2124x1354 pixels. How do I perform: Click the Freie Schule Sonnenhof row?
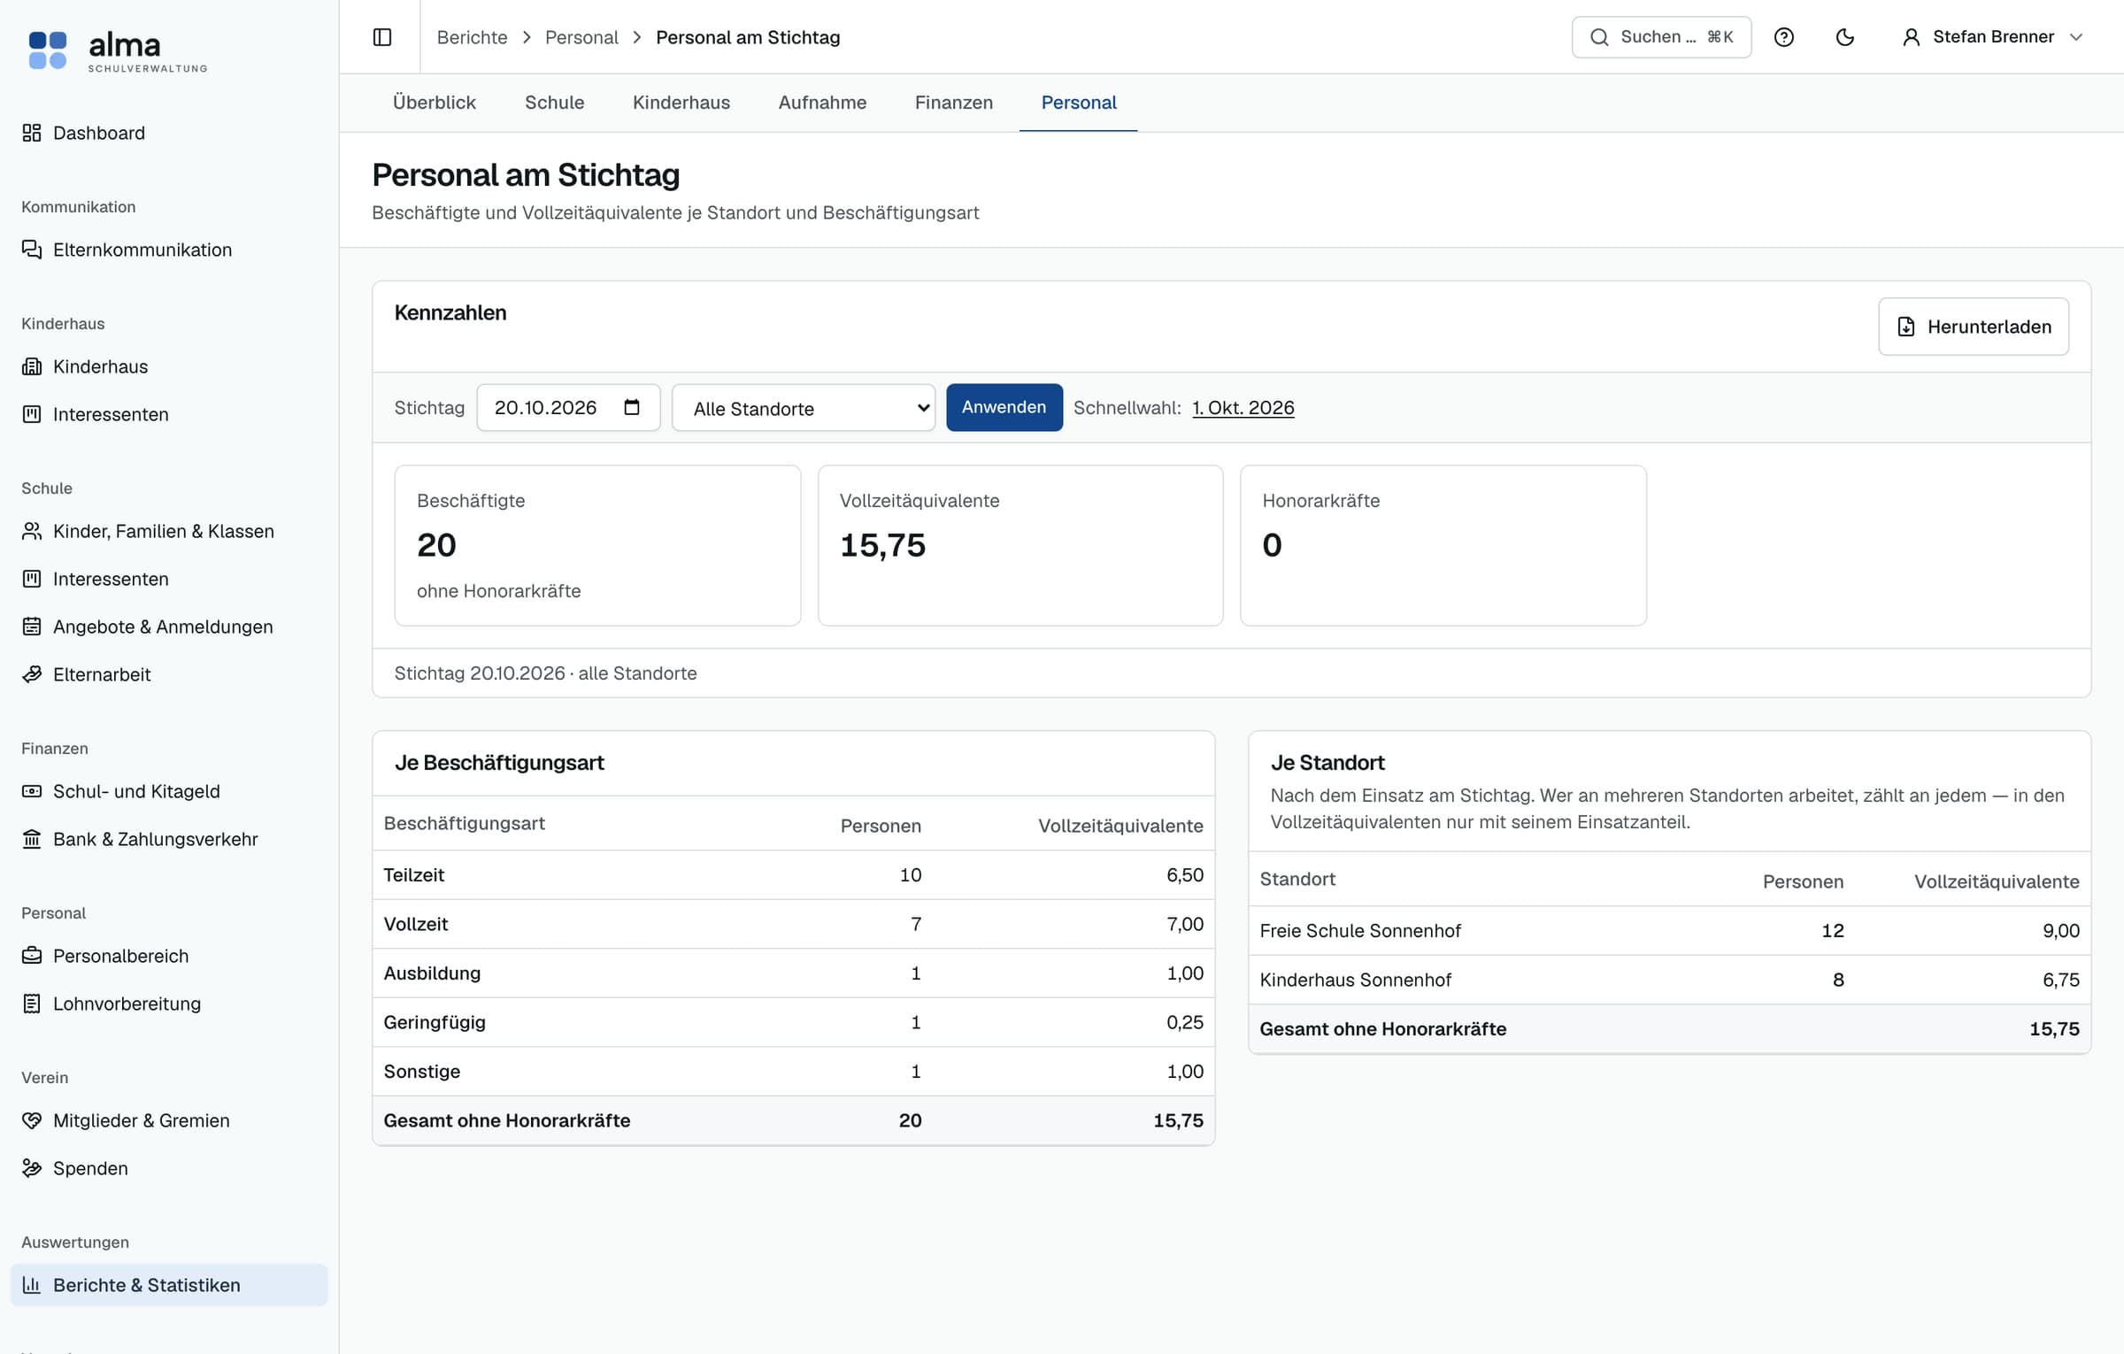click(x=1669, y=931)
